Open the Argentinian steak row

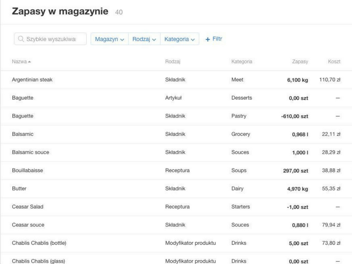click(176, 80)
